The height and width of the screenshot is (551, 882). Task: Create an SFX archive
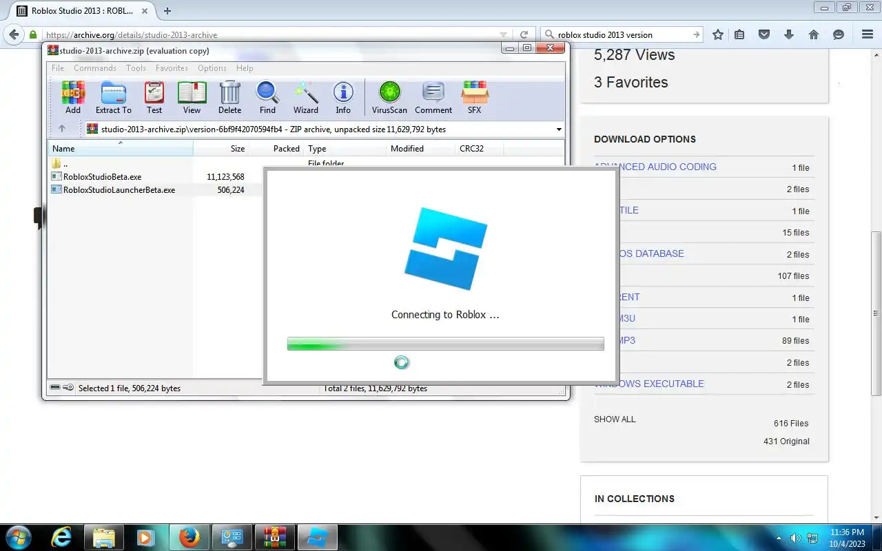[475, 98]
